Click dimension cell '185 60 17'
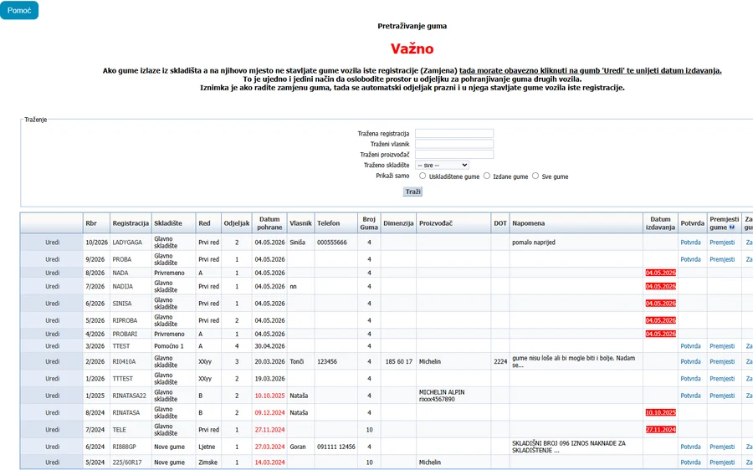The width and height of the screenshot is (753, 470). click(398, 361)
